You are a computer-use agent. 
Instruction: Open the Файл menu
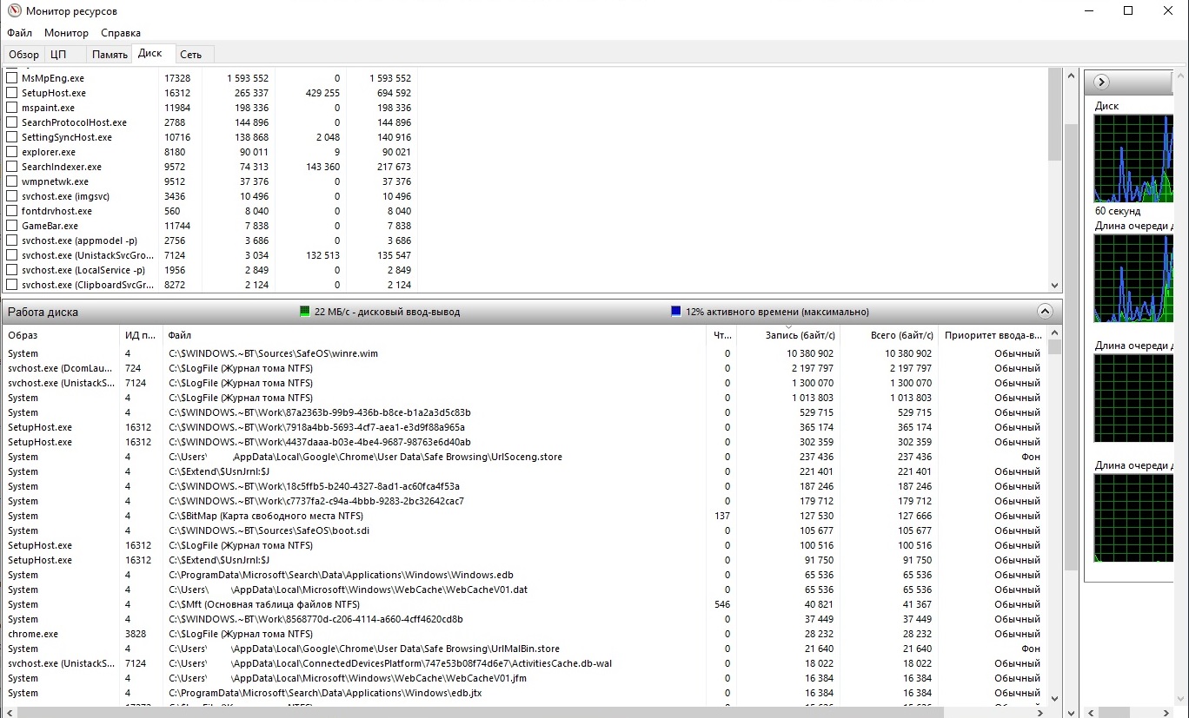(20, 33)
